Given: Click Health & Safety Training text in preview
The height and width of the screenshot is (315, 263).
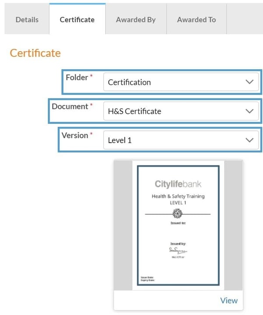Looking at the screenshot, I should pos(178,196).
